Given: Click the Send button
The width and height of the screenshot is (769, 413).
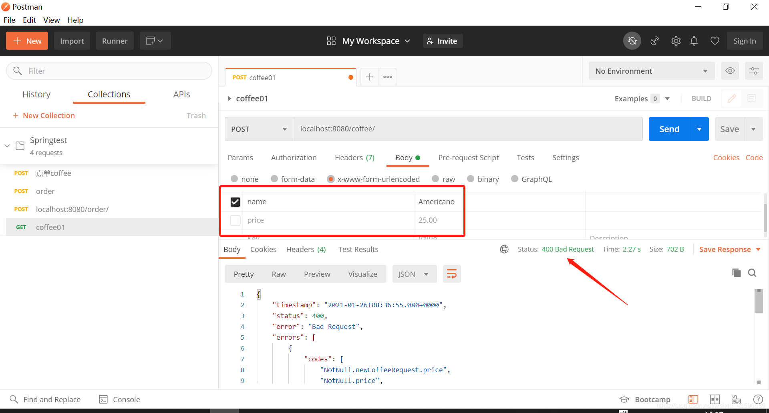Looking at the screenshot, I should (669, 129).
